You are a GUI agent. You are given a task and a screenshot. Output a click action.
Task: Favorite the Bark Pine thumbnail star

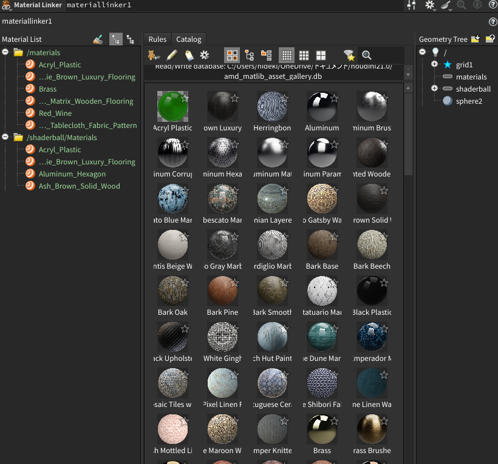tap(234, 283)
